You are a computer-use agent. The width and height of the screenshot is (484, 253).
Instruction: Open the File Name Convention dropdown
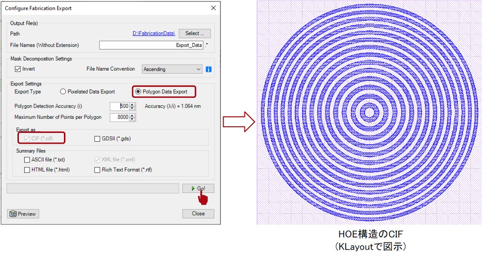[172, 69]
